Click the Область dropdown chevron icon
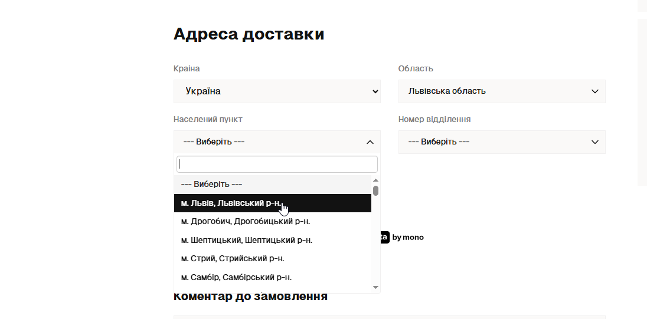 tap(595, 91)
